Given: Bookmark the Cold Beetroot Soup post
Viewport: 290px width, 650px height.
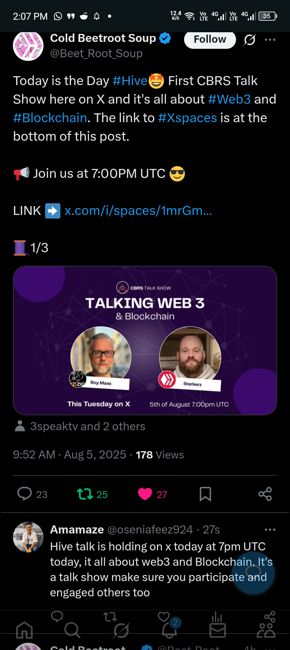Looking at the screenshot, I should (205, 494).
